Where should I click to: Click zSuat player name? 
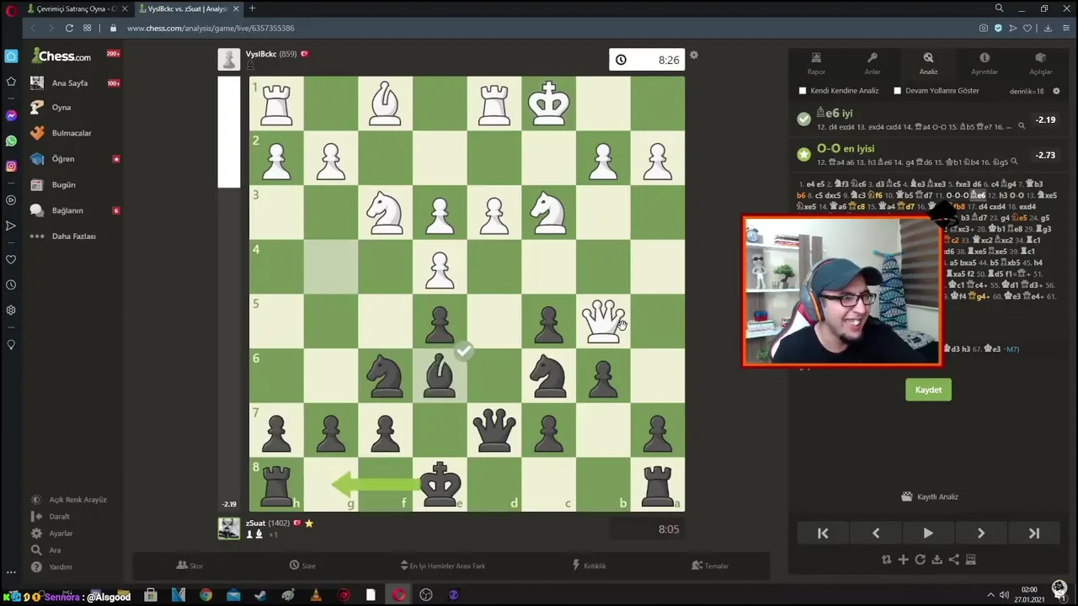[x=256, y=523]
